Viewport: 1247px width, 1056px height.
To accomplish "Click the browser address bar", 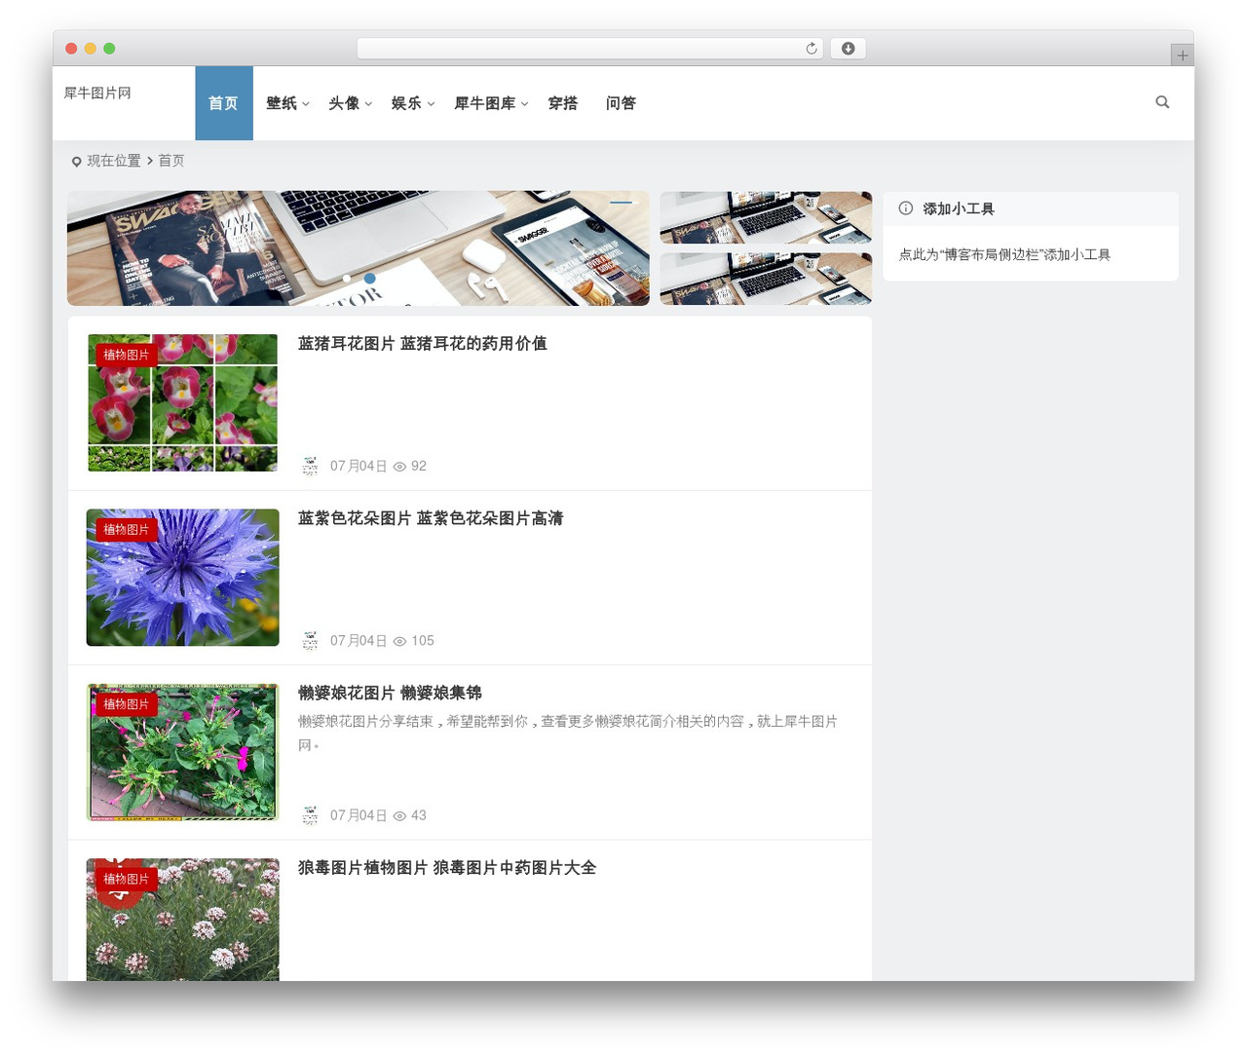I will [590, 49].
